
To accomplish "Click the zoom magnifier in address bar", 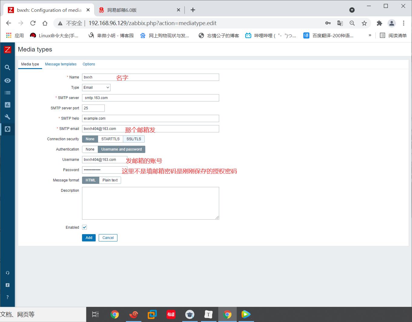I will tap(352, 23).
